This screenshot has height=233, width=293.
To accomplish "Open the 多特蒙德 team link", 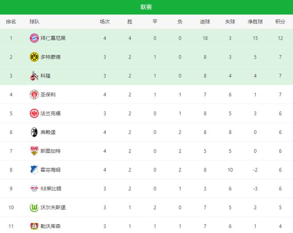I will 51,57.
